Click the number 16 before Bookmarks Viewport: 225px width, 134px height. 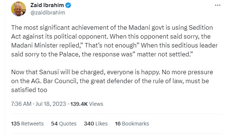(x=118, y=124)
